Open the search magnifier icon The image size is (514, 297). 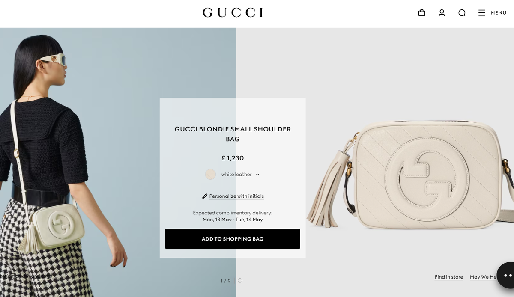pos(462,13)
